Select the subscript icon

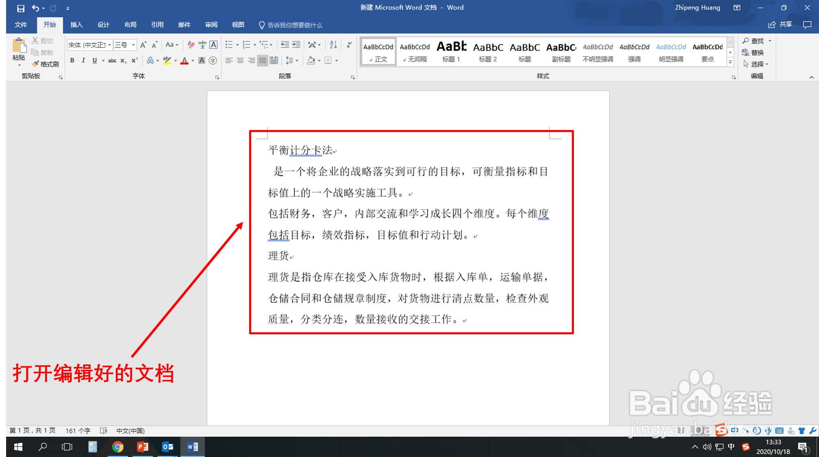point(123,60)
